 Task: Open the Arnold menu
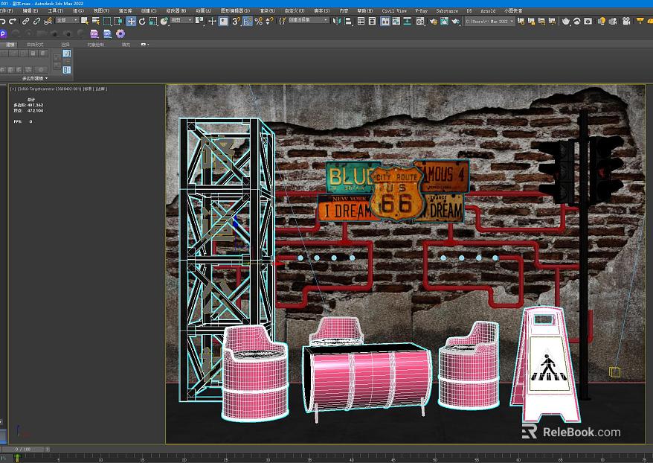pos(488,11)
